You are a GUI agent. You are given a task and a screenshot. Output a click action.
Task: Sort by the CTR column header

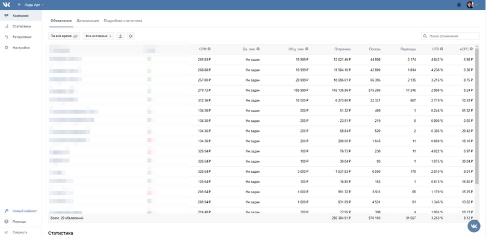click(435, 49)
